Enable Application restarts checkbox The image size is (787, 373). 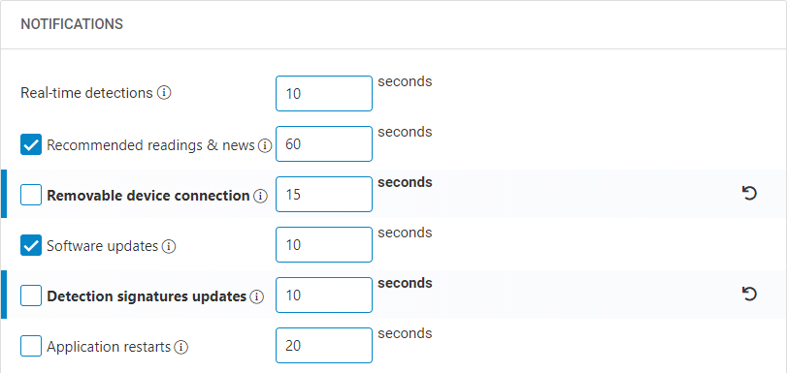pos(31,346)
